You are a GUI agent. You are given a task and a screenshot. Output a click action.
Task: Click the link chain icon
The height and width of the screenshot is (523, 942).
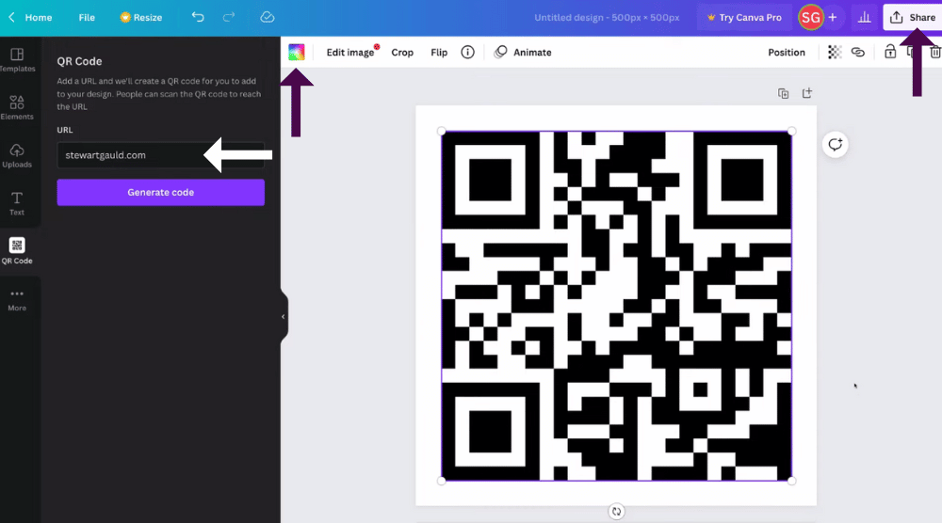858,52
